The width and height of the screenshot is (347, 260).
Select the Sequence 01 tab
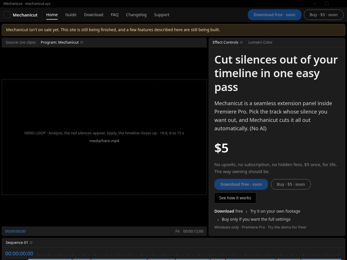[x=17, y=242]
